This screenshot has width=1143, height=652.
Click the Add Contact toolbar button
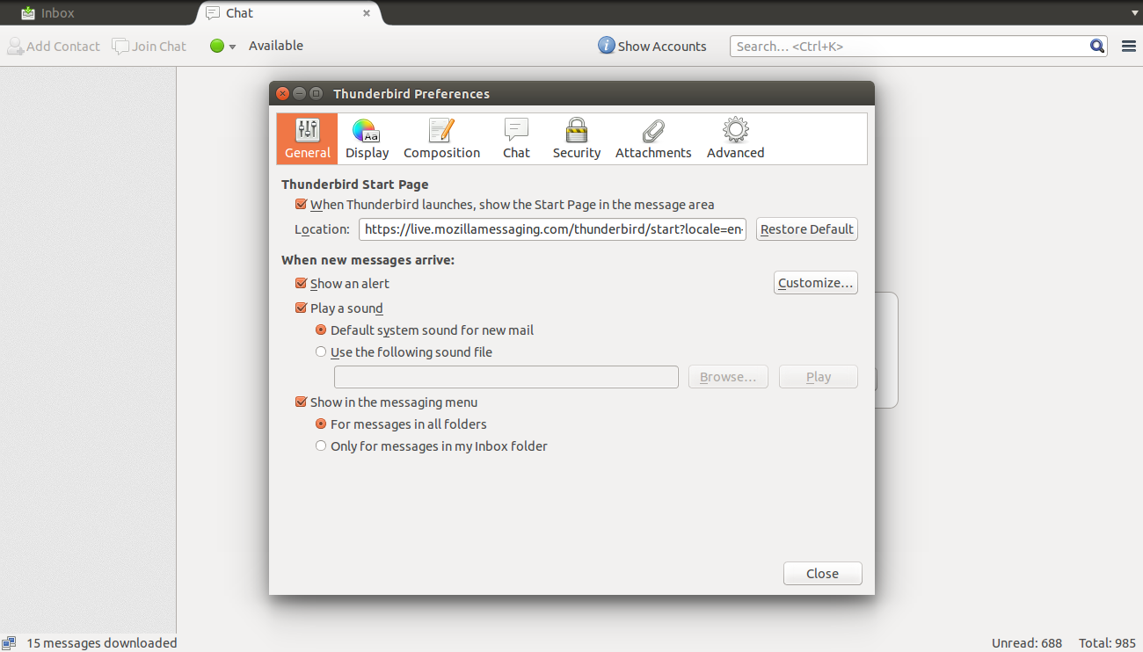[54, 47]
